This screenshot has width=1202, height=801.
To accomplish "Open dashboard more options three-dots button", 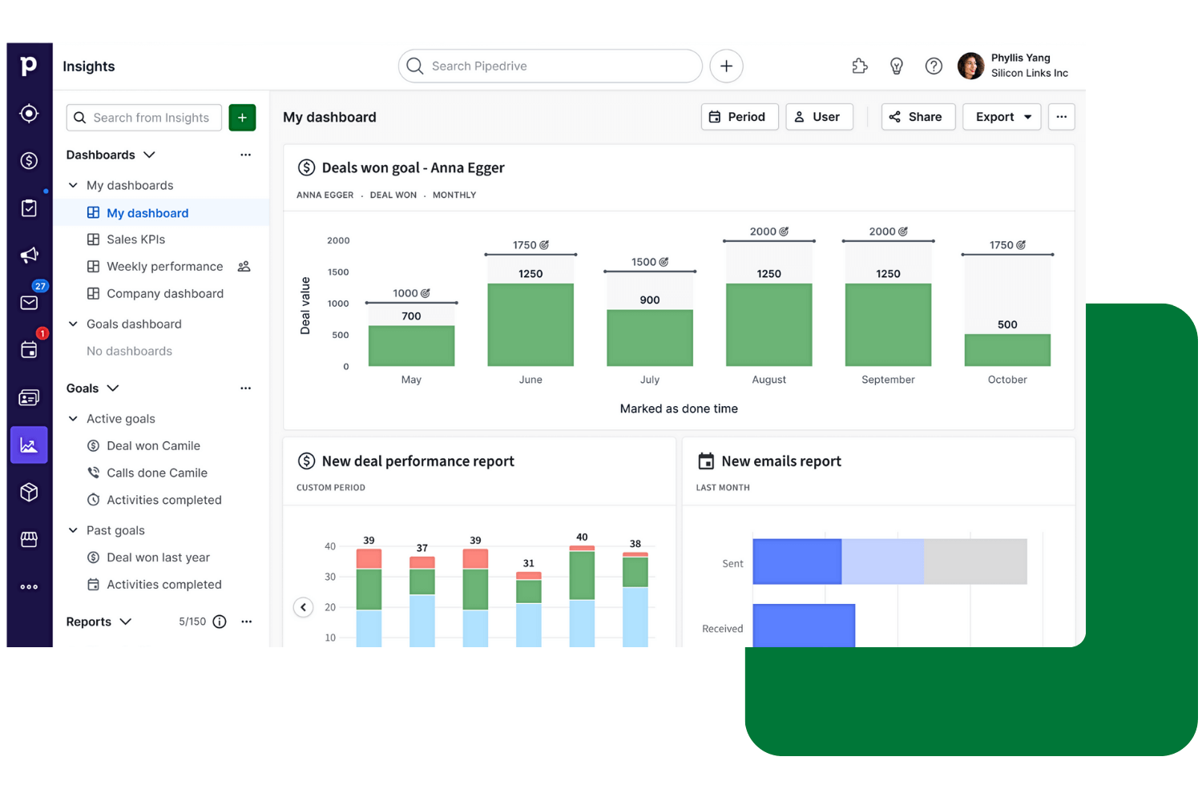I will (x=1062, y=117).
